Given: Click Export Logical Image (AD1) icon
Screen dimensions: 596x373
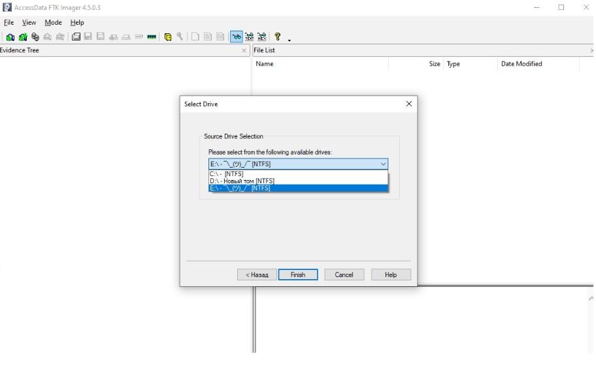Looking at the screenshot, I should pyautogui.click(x=101, y=37).
